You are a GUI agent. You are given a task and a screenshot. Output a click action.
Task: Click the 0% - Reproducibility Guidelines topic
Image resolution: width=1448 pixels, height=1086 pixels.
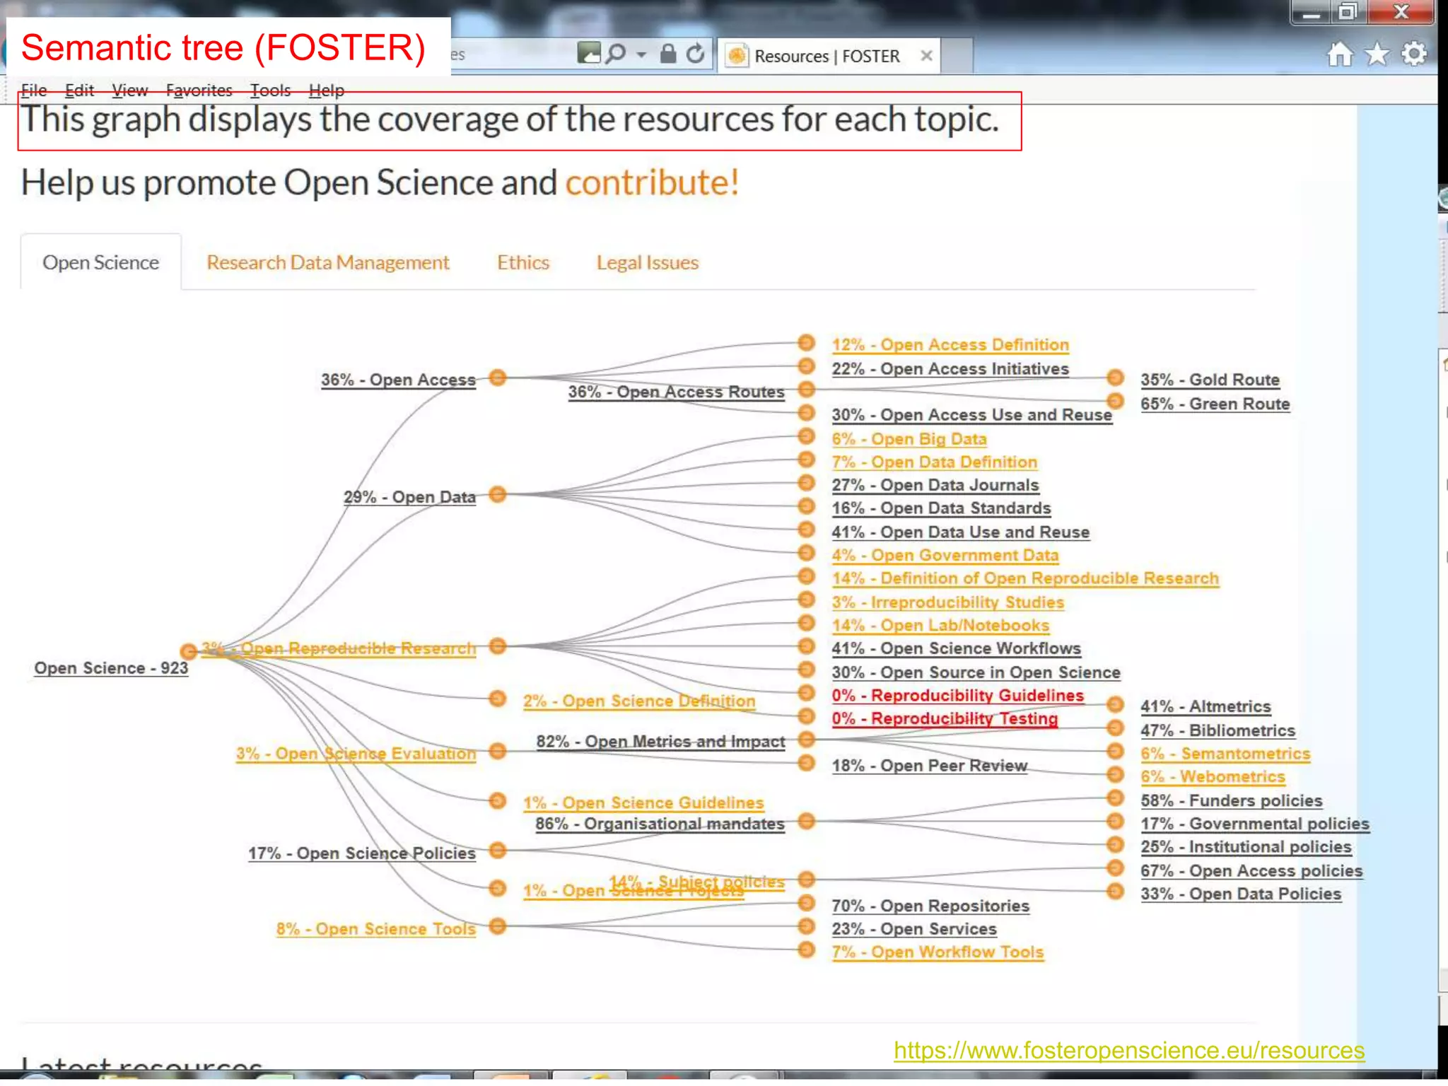957,696
